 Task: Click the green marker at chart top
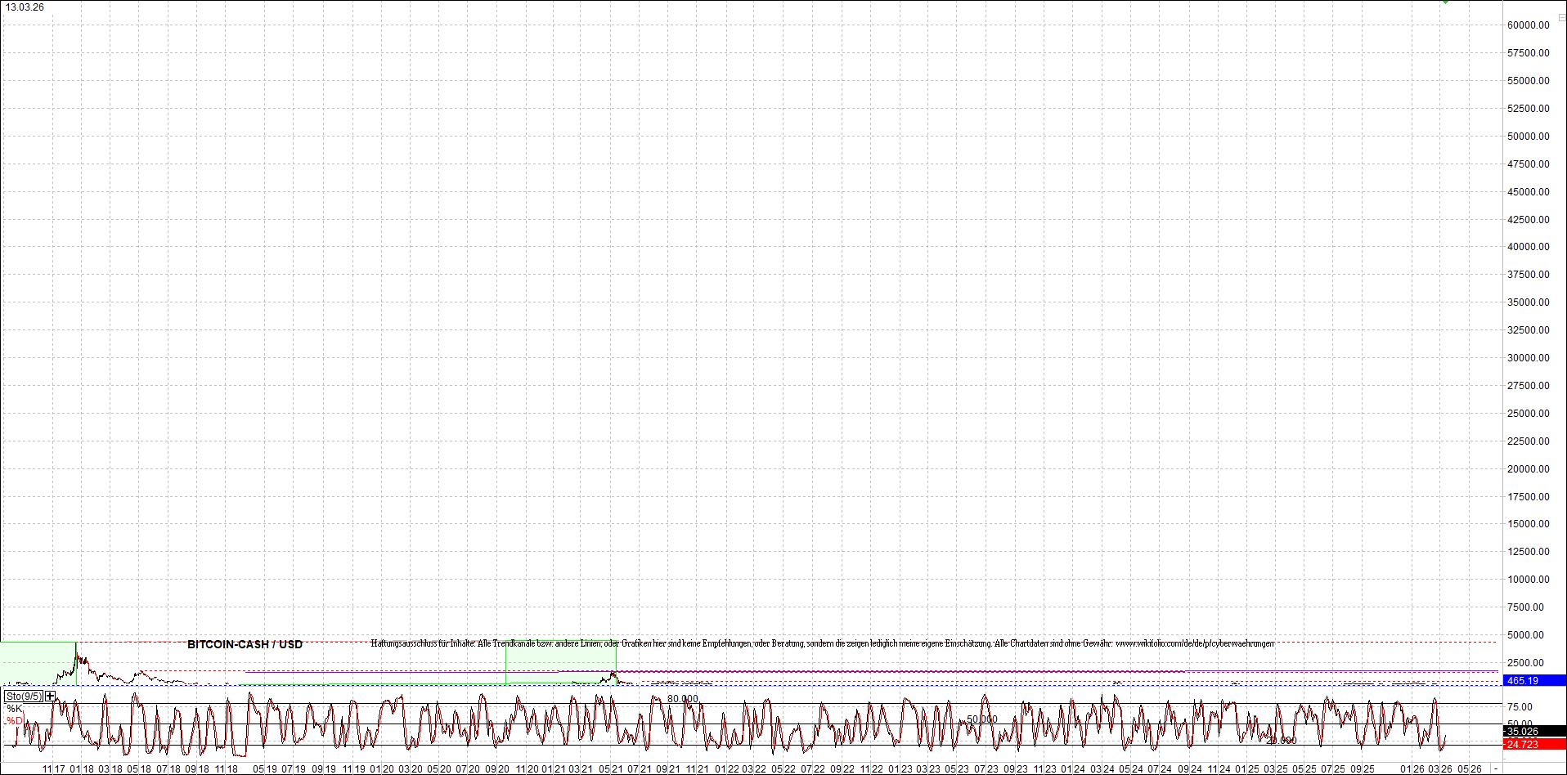click(1445, 2)
